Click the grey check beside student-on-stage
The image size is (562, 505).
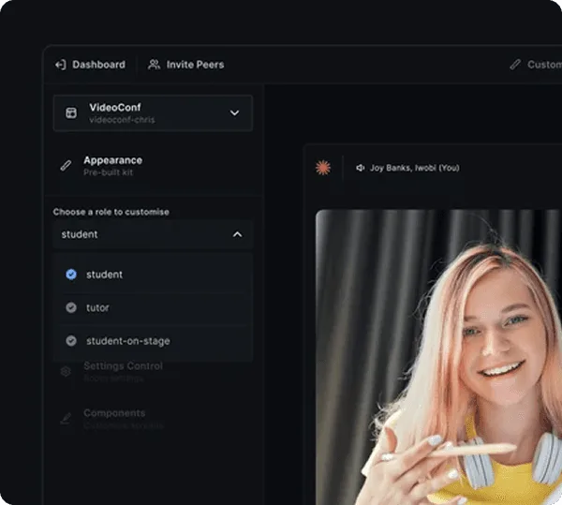(71, 341)
